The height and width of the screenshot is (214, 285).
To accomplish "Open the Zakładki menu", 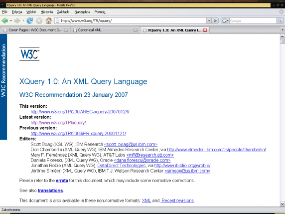I will click(64, 12).
